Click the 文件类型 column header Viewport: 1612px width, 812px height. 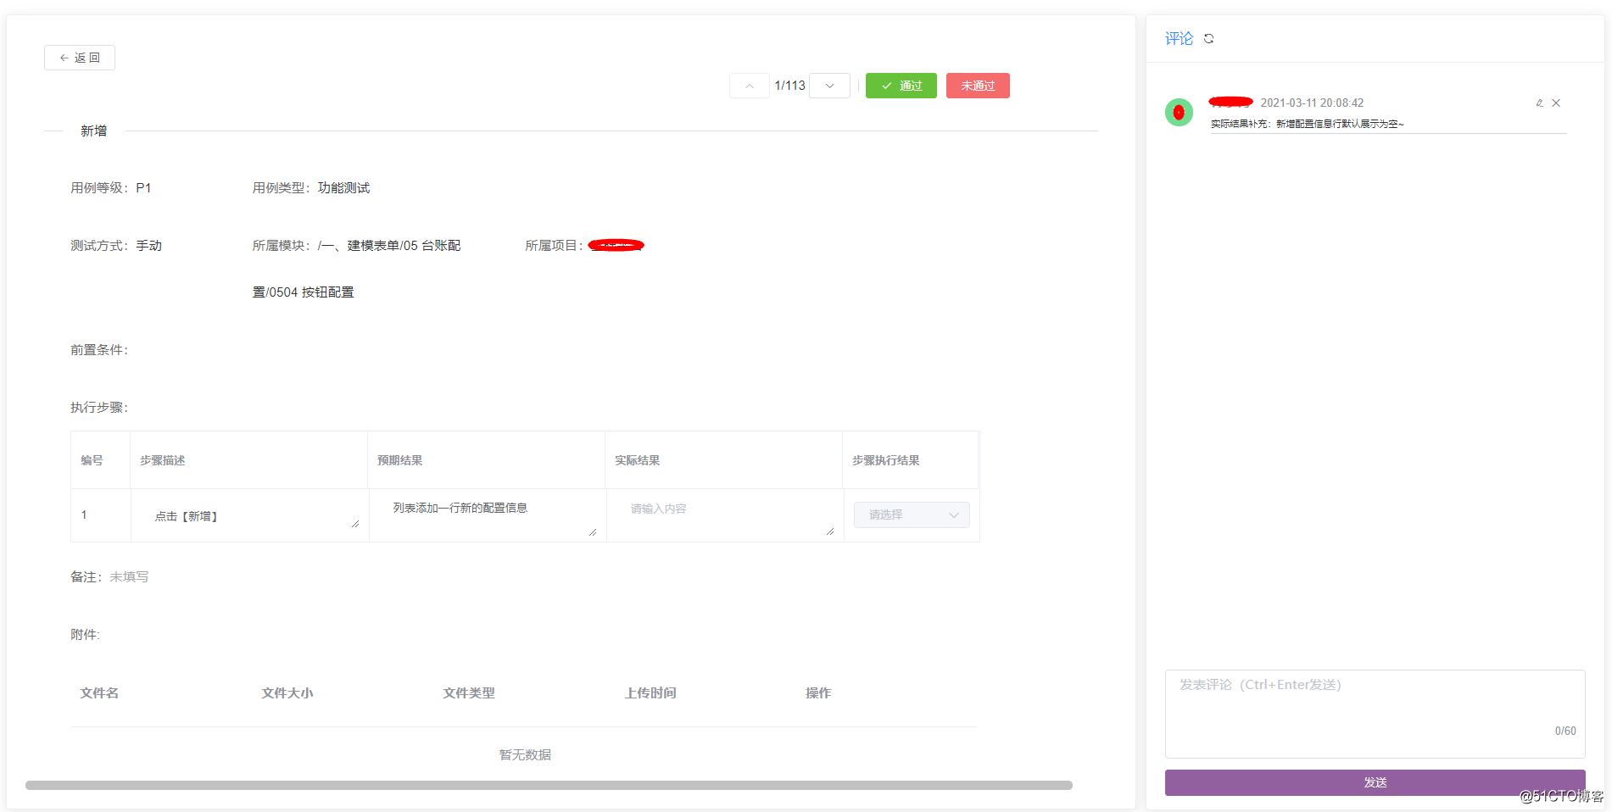pyautogui.click(x=469, y=692)
